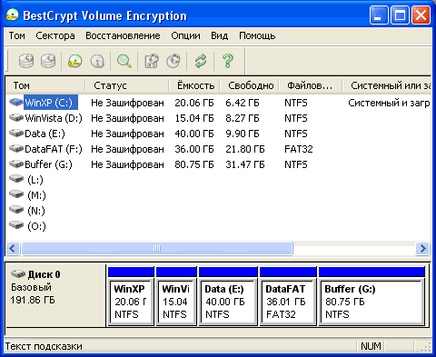The image size is (436, 357).
Task: Click the green magnifying glass toolbar icon
Action: point(124,61)
